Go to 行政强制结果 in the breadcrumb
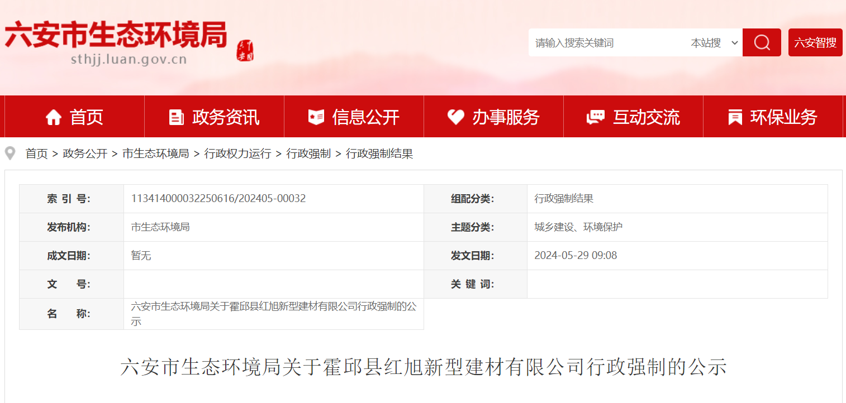This screenshot has height=403, width=846. pos(380,153)
